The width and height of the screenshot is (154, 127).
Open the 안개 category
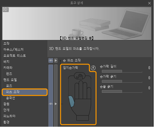tap(6, 110)
